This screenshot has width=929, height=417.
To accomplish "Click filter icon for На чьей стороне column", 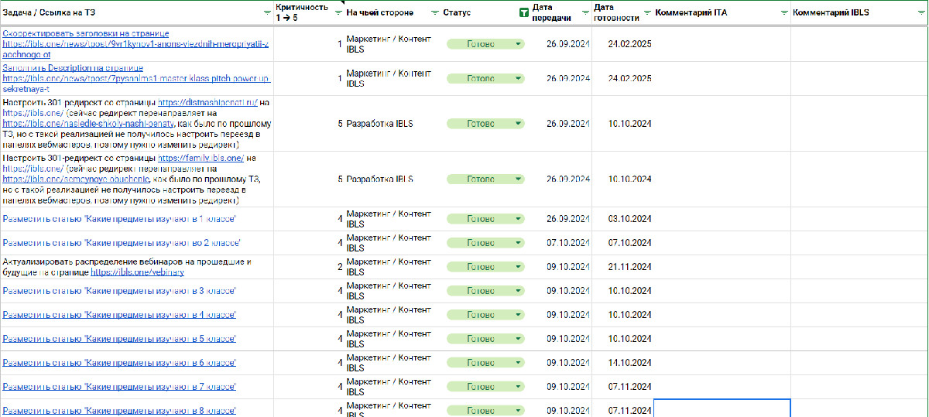I will tap(434, 13).
